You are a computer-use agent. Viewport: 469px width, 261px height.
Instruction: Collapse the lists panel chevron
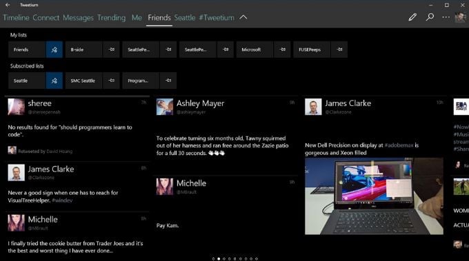coord(243,17)
